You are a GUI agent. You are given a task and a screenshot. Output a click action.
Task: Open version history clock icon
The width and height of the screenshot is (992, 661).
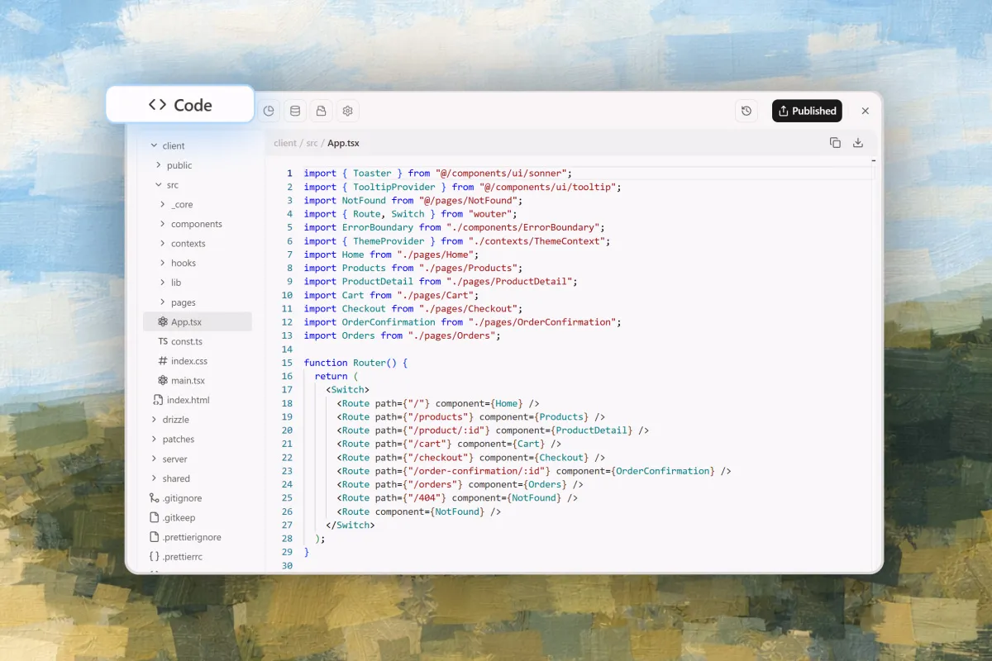click(746, 111)
